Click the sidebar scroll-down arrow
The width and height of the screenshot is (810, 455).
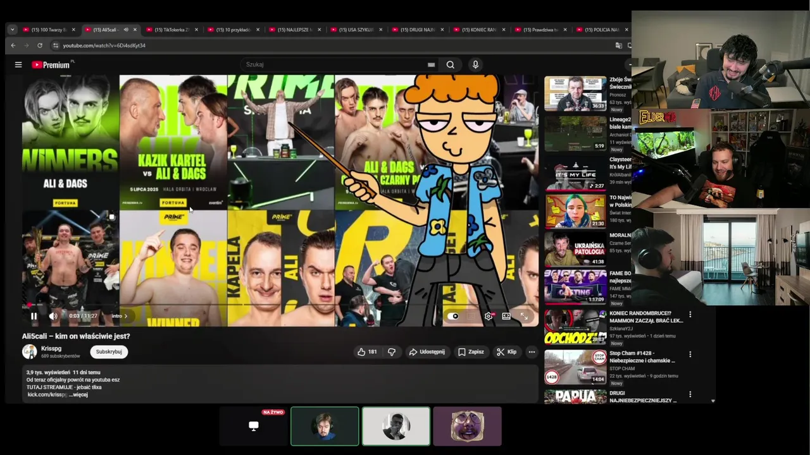[x=713, y=401]
